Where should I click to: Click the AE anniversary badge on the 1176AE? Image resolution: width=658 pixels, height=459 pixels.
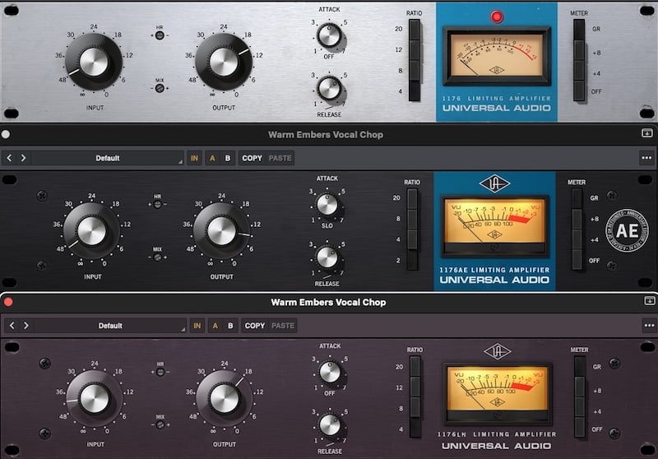[627, 231]
